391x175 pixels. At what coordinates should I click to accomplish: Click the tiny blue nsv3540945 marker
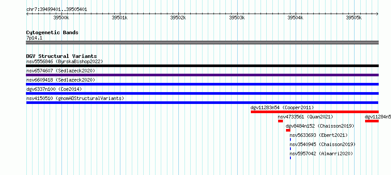point(290,149)
